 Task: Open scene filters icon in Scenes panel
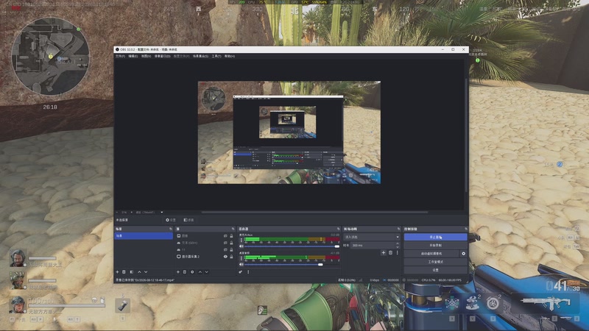(x=132, y=271)
